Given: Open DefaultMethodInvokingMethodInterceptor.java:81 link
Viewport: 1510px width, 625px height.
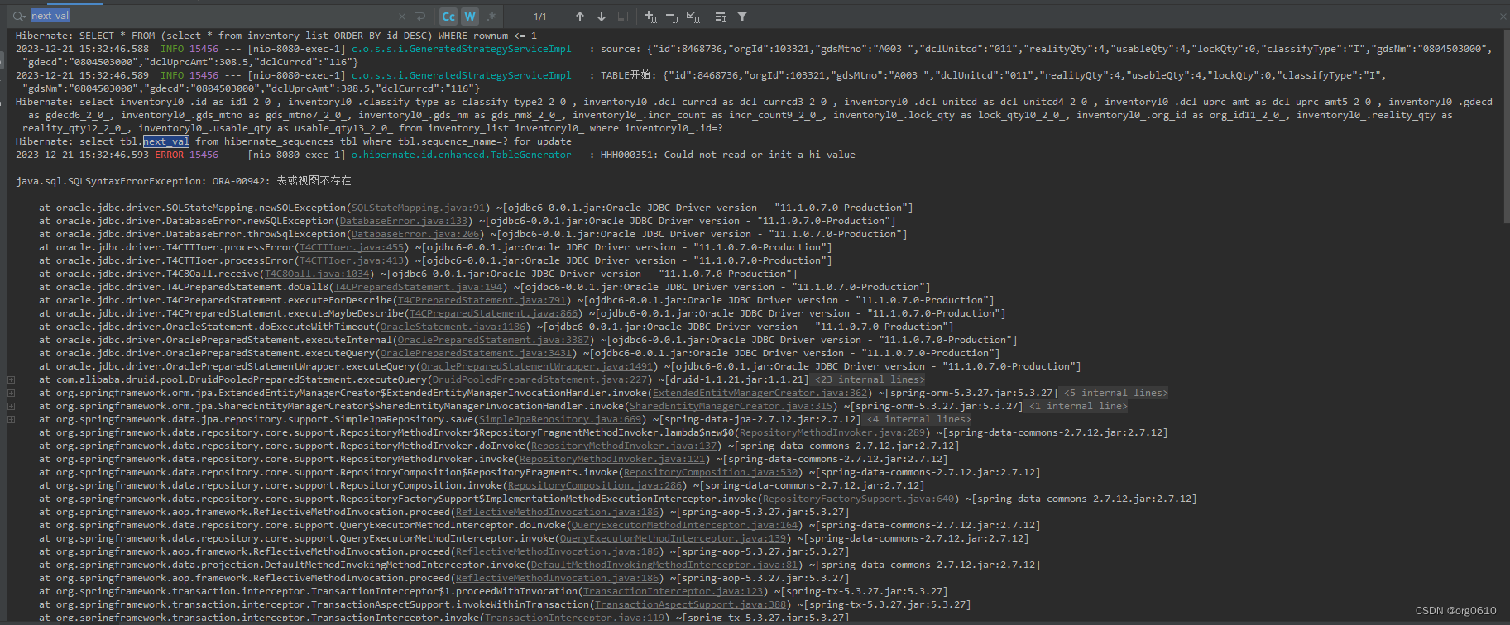Looking at the screenshot, I should coord(664,565).
